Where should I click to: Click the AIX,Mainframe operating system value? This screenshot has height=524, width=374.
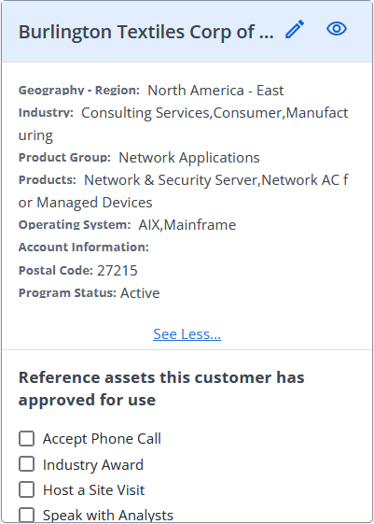point(187,225)
